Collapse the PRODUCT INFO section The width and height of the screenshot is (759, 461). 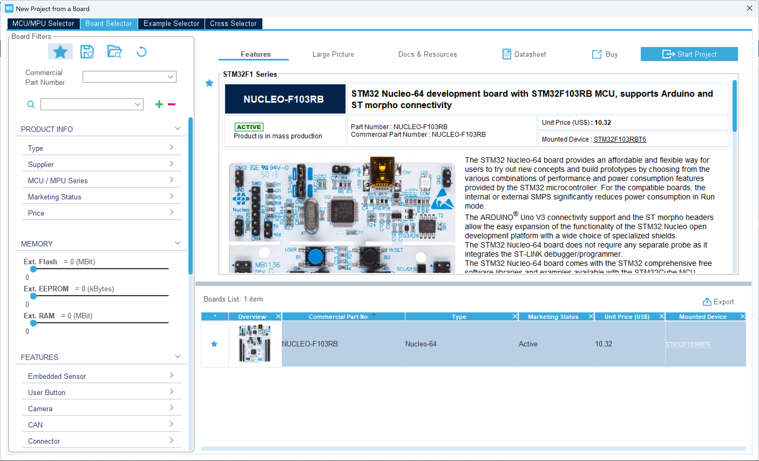pos(177,129)
